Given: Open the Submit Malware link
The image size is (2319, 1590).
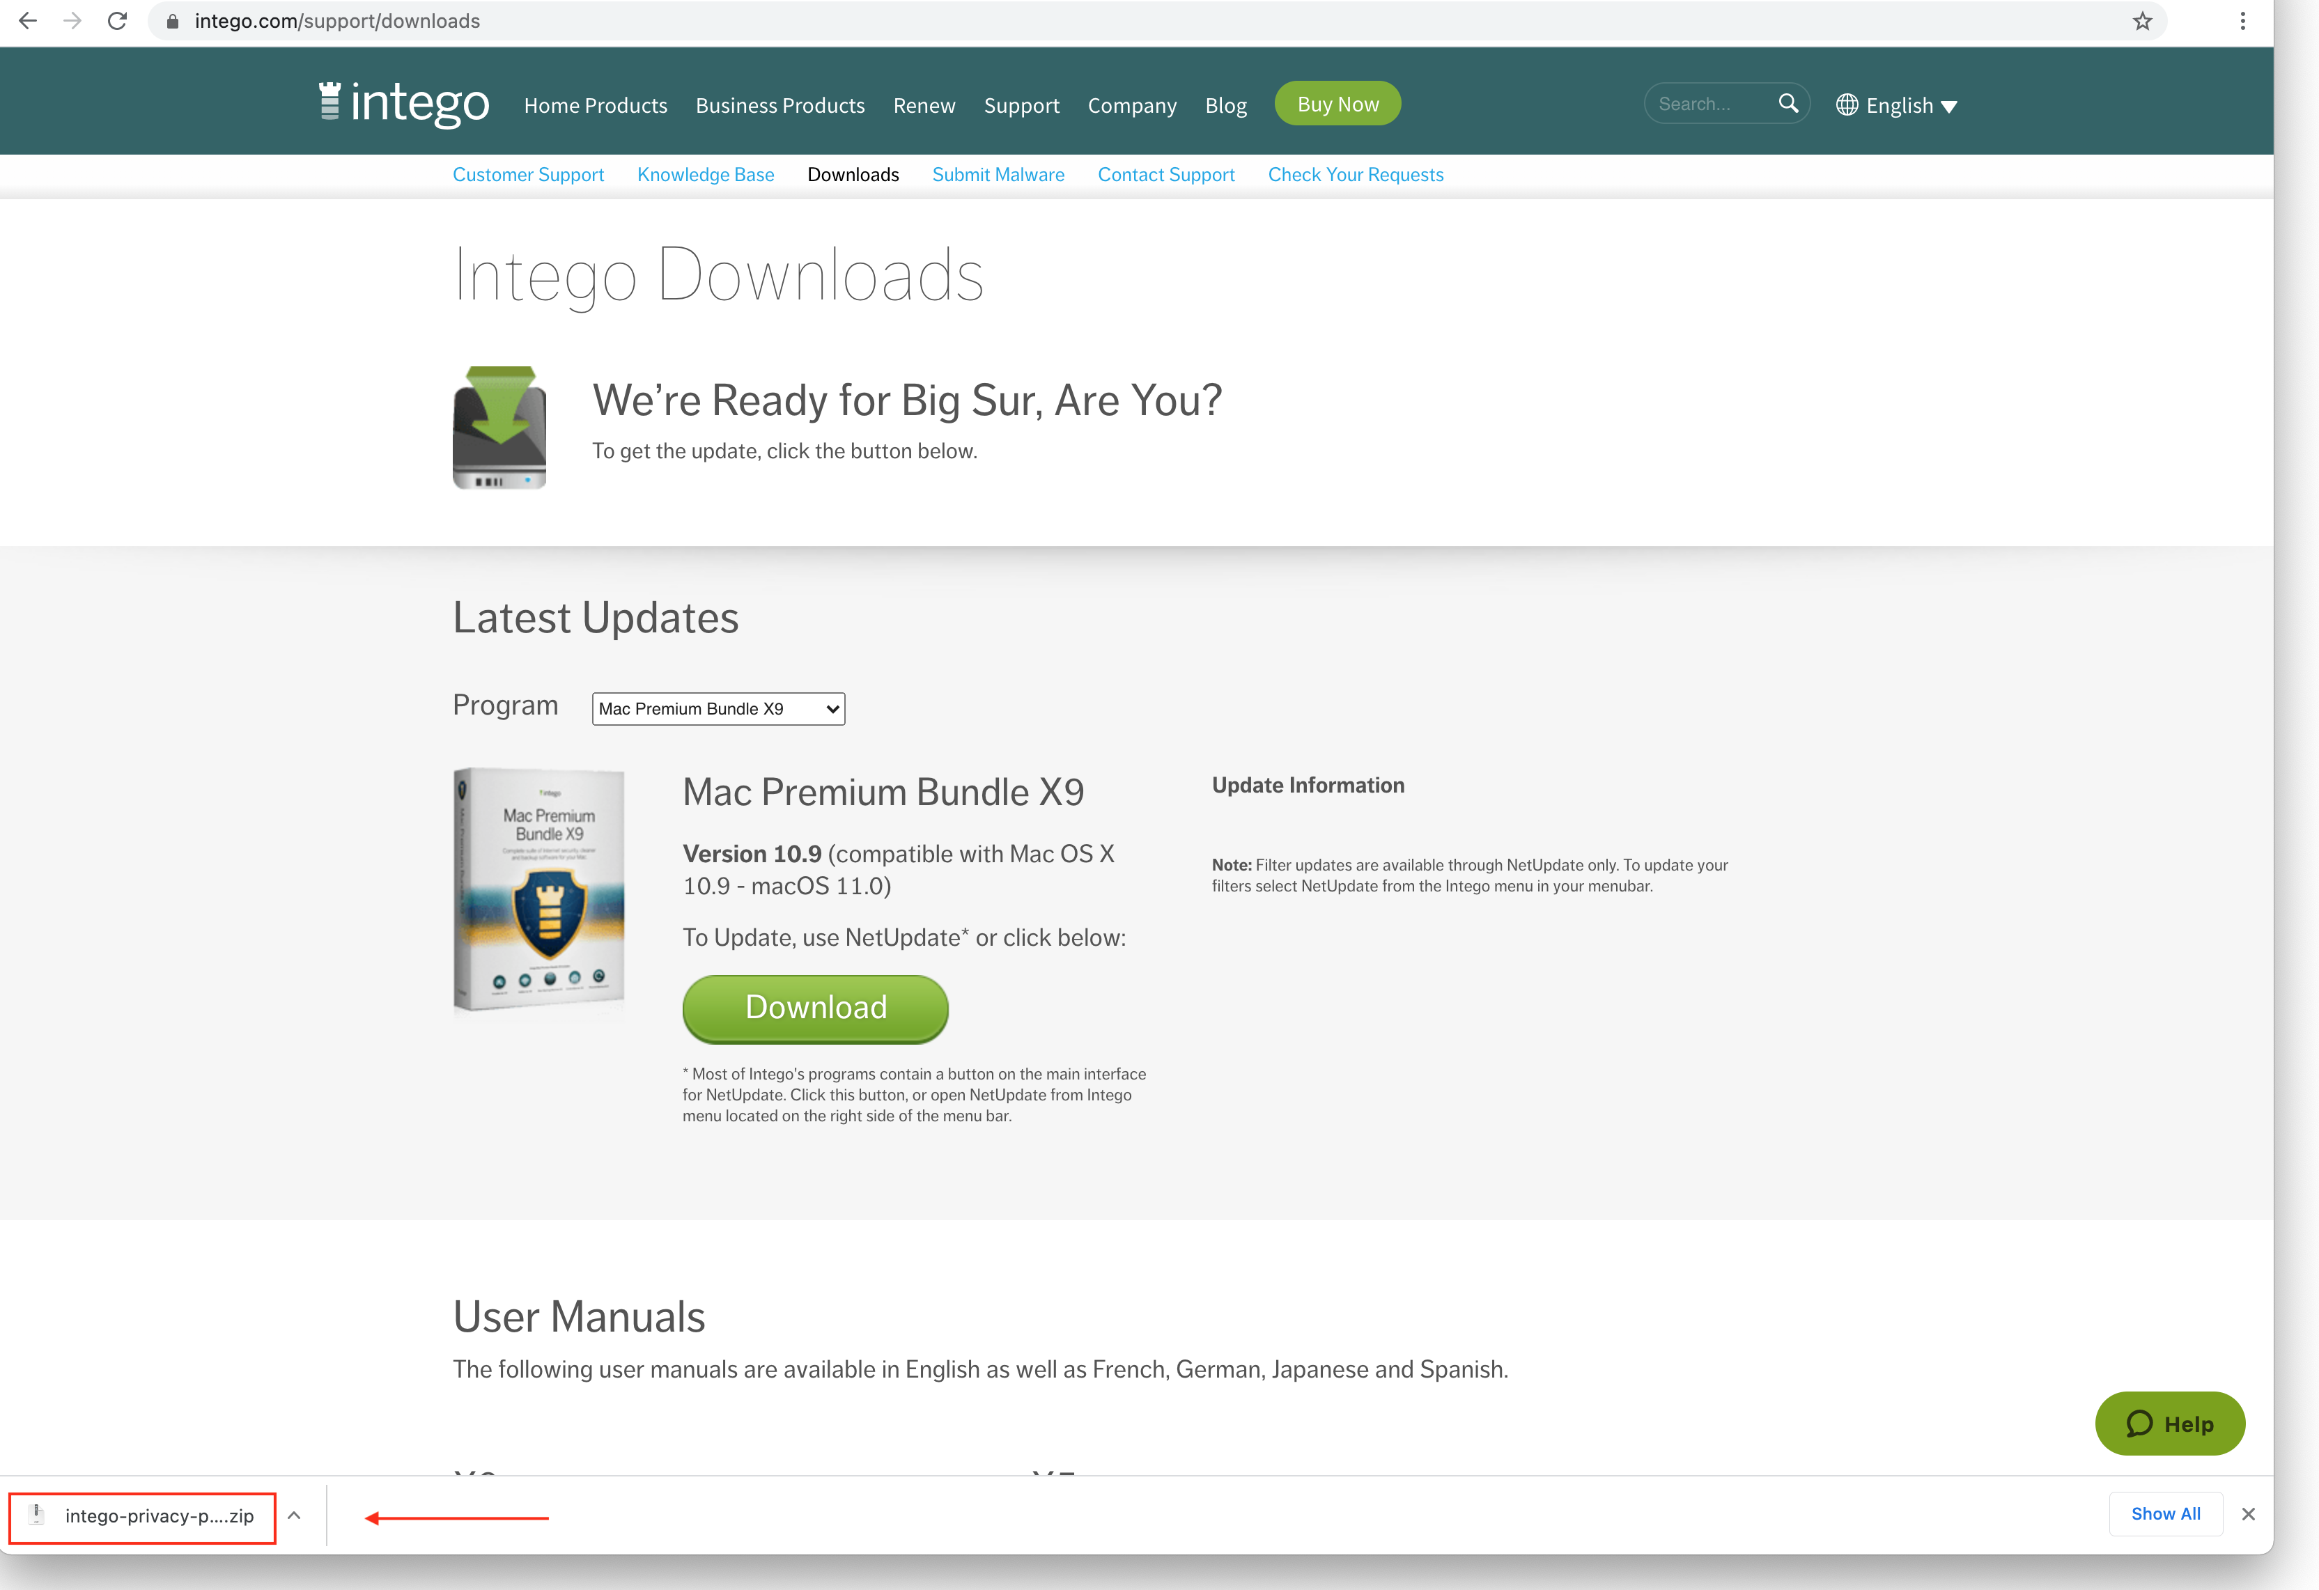Looking at the screenshot, I should point(999,175).
